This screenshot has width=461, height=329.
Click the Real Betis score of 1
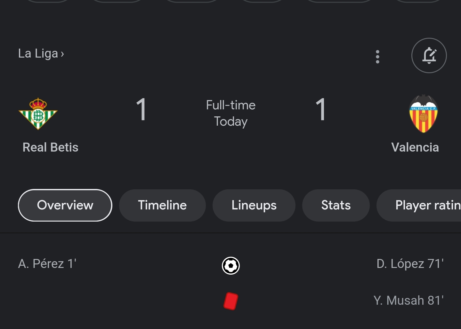point(141,110)
